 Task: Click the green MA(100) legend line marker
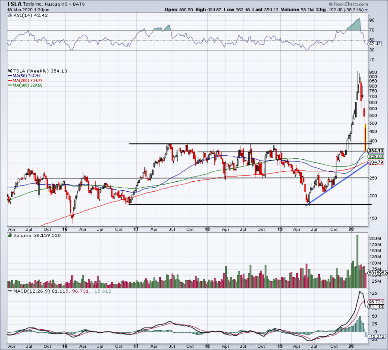[10, 85]
